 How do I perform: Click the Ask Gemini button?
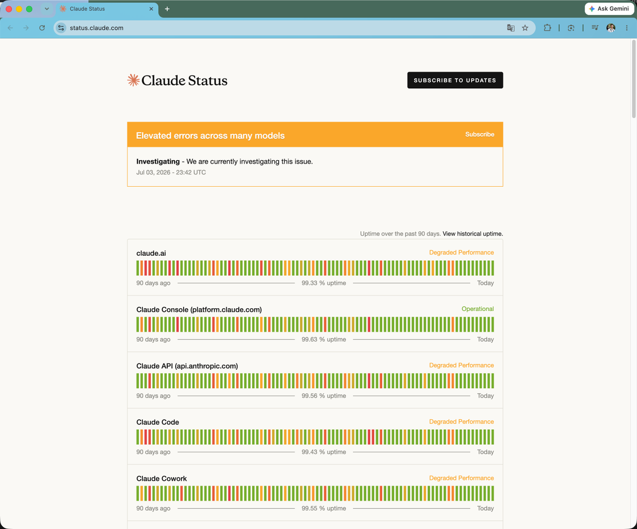(x=608, y=9)
